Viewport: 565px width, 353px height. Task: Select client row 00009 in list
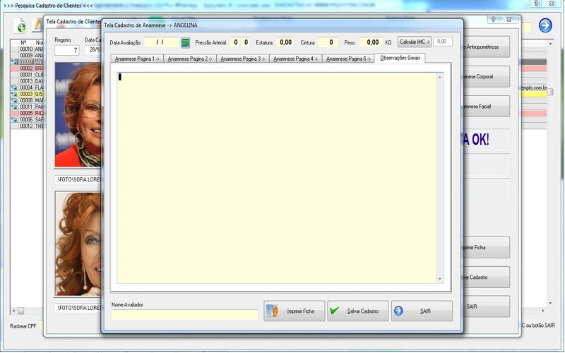coord(27,56)
